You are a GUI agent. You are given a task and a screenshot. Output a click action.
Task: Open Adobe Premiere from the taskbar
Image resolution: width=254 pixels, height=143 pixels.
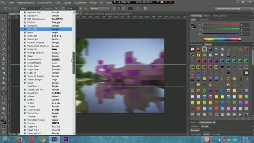pyautogui.click(x=66, y=139)
